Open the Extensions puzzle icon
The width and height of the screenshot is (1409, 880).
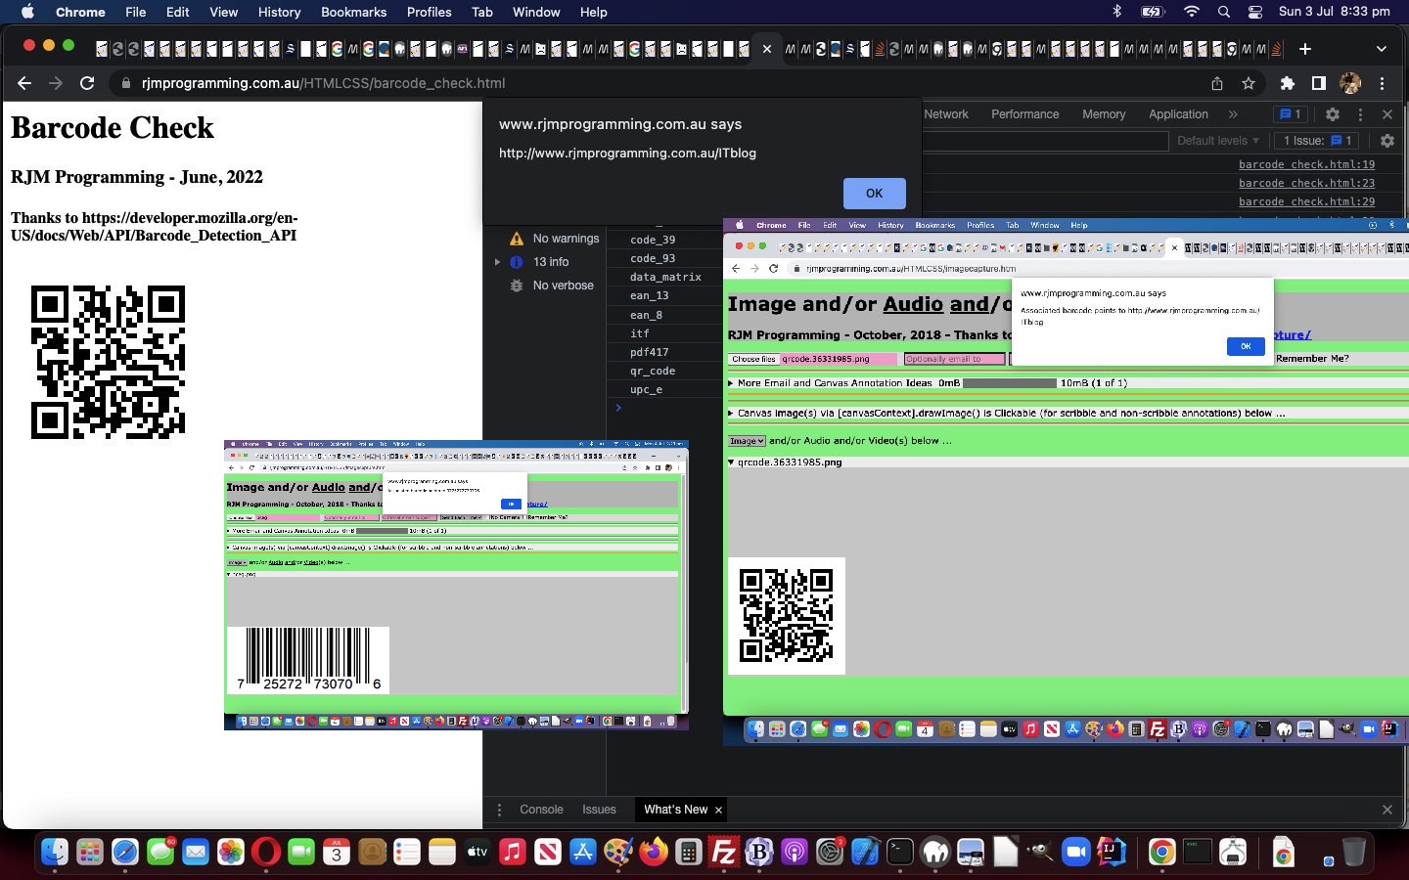tap(1288, 83)
